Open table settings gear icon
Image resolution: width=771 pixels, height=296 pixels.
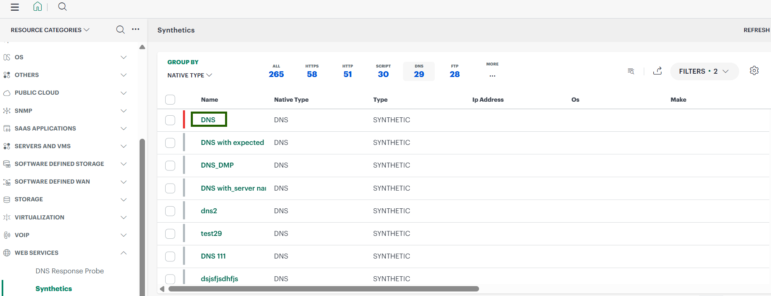[754, 70]
